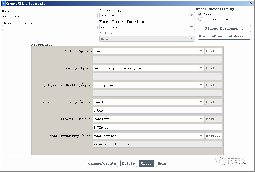Open Mixture Species names dropdown

(148, 51)
